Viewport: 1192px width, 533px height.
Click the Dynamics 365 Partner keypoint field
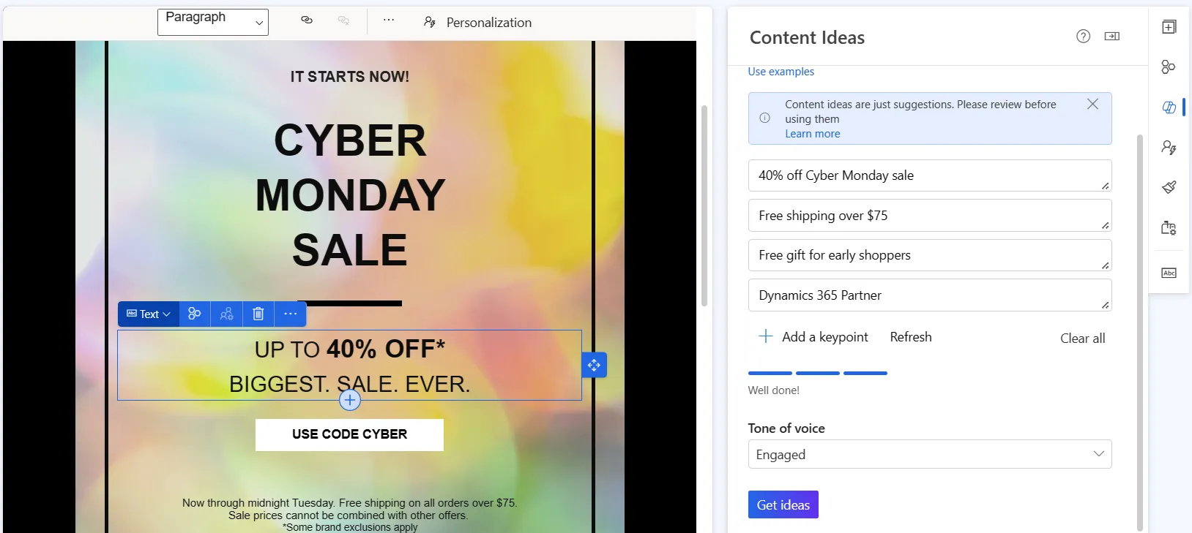928,295
